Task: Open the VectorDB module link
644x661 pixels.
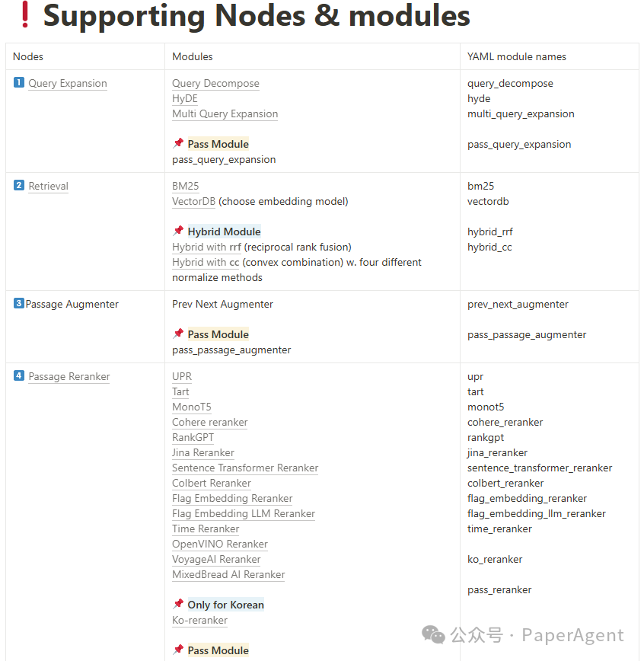Action: (193, 202)
